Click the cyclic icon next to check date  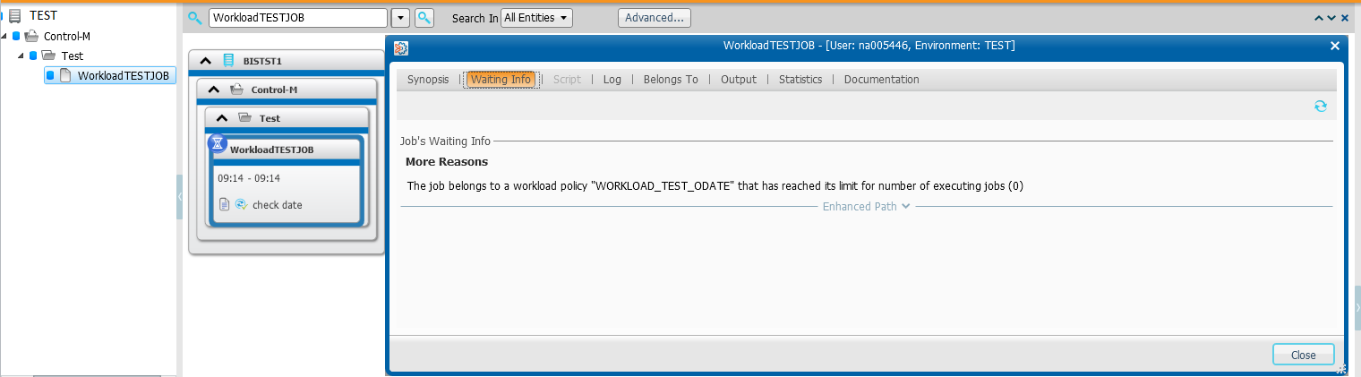pos(240,205)
